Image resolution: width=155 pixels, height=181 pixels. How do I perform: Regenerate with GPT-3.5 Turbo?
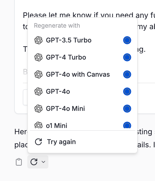pyautogui.click(x=69, y=40)
